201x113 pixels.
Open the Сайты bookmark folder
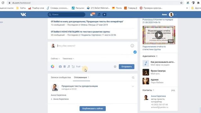(x=21, y=8)
